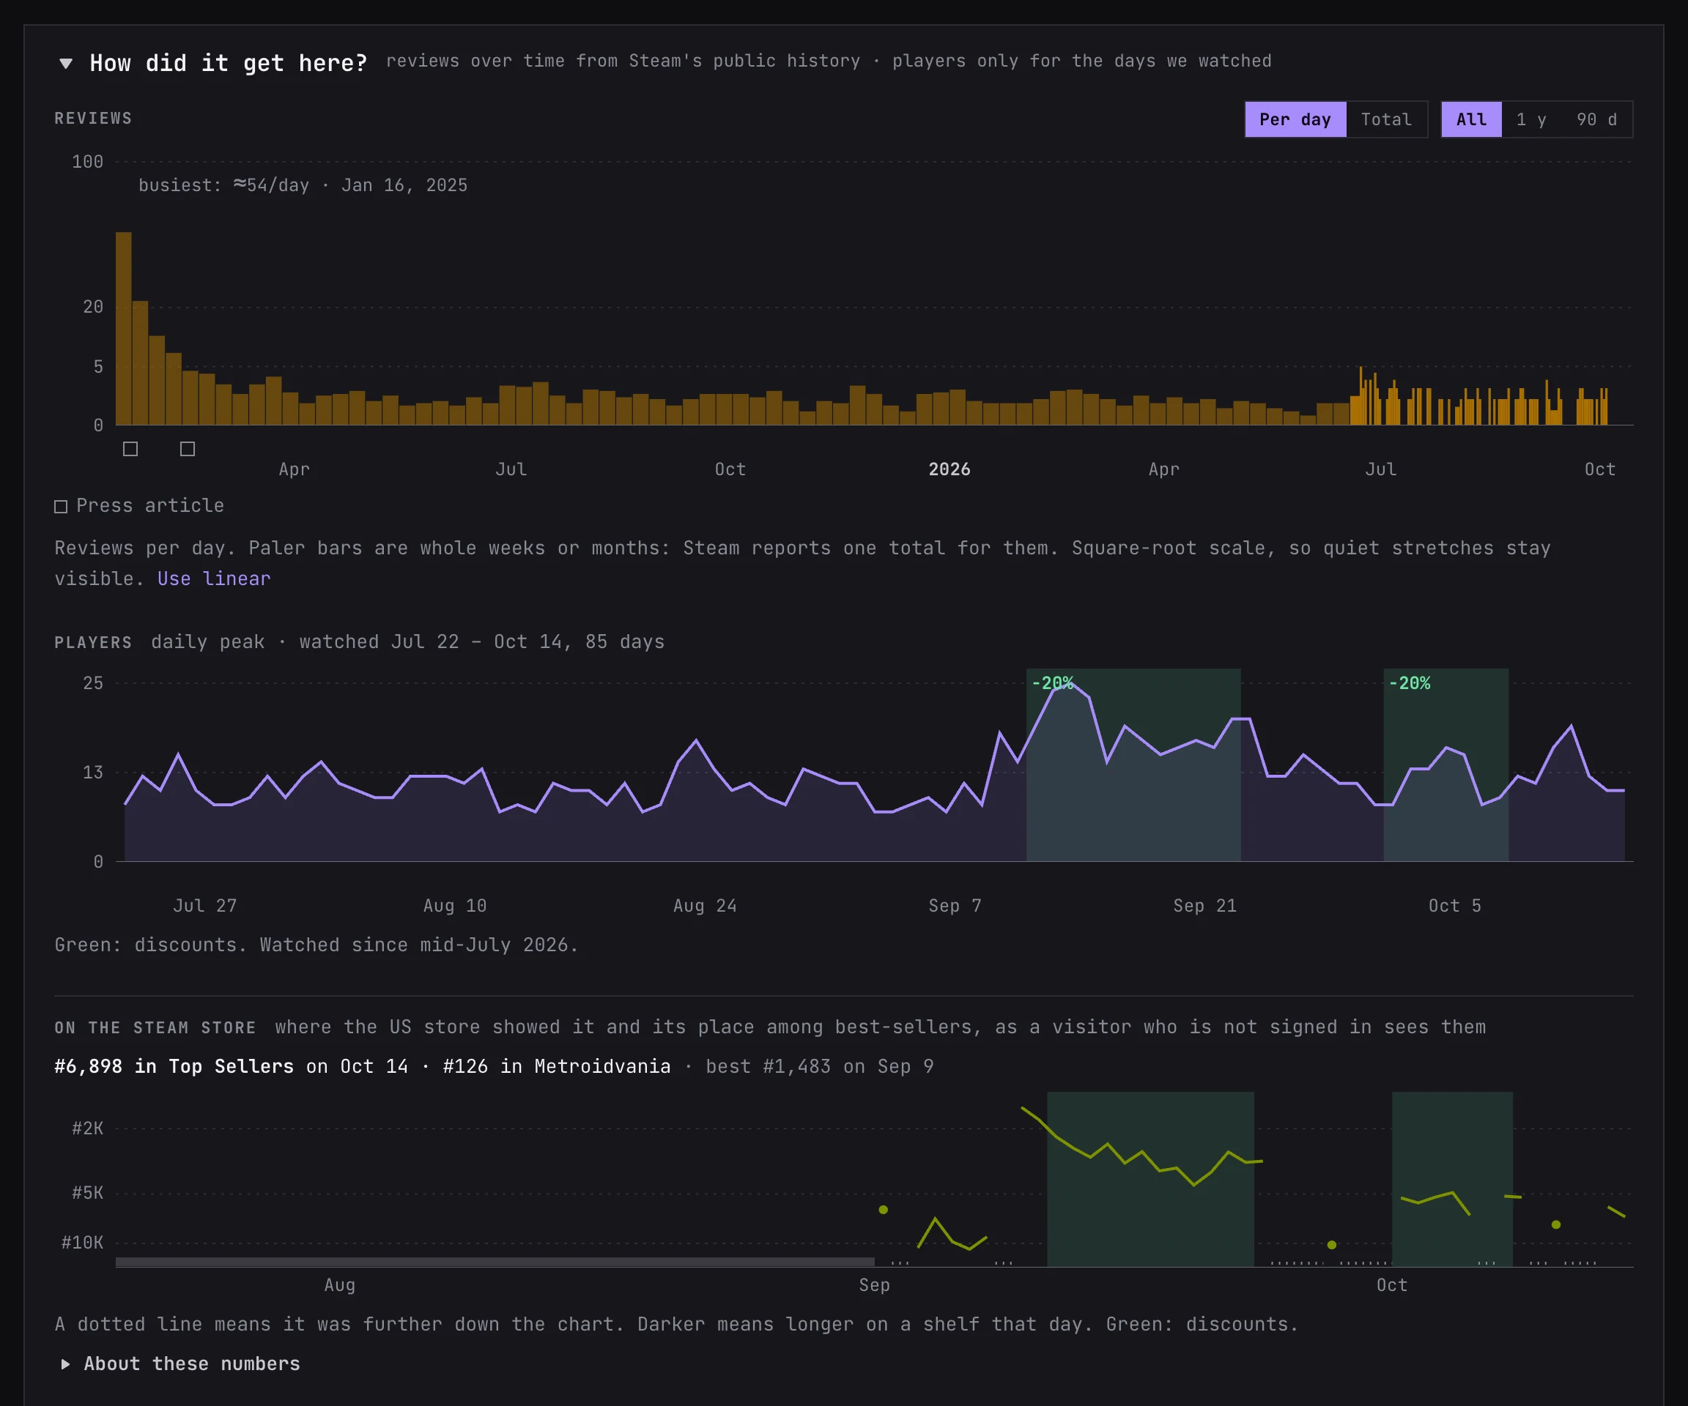Click the '#2K' rank axis label
The width and height of the screenshot is (1688, 1406).
[x=86, y=1128]
